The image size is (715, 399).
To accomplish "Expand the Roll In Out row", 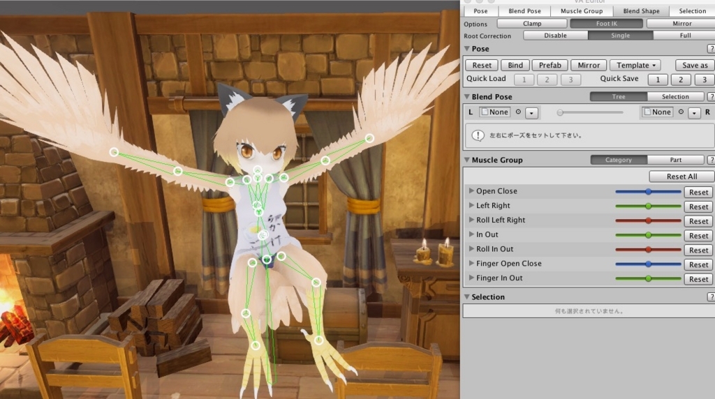I will pyautogui.click(x=471, y=249).
